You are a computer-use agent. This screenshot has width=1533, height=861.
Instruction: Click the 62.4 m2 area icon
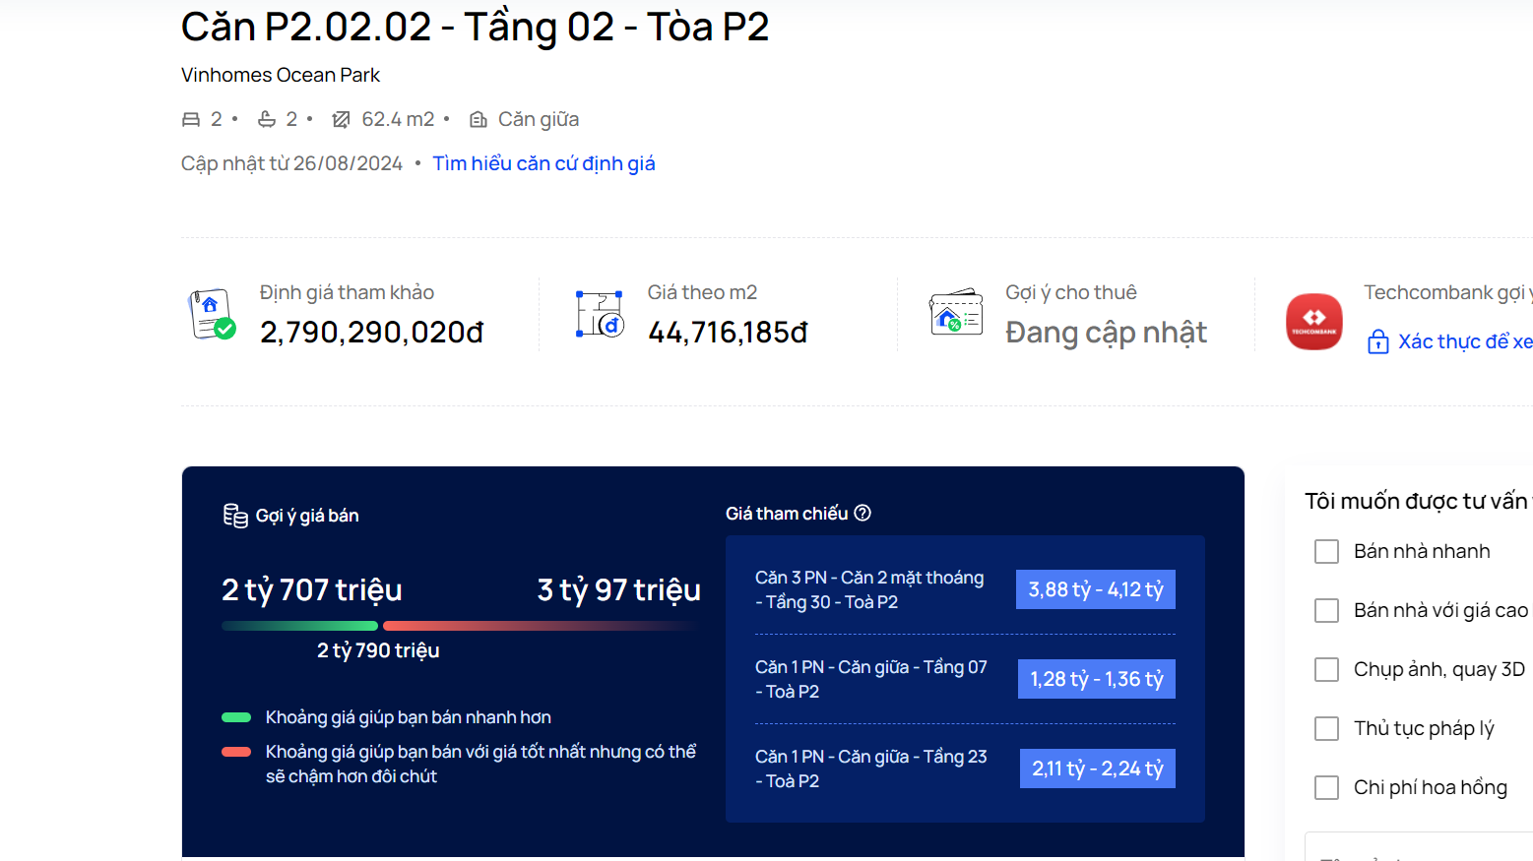coord(341,119)
